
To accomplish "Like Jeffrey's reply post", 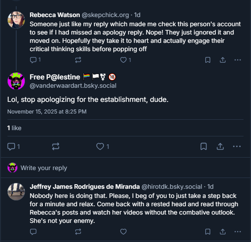I will [x=123, y=232].
